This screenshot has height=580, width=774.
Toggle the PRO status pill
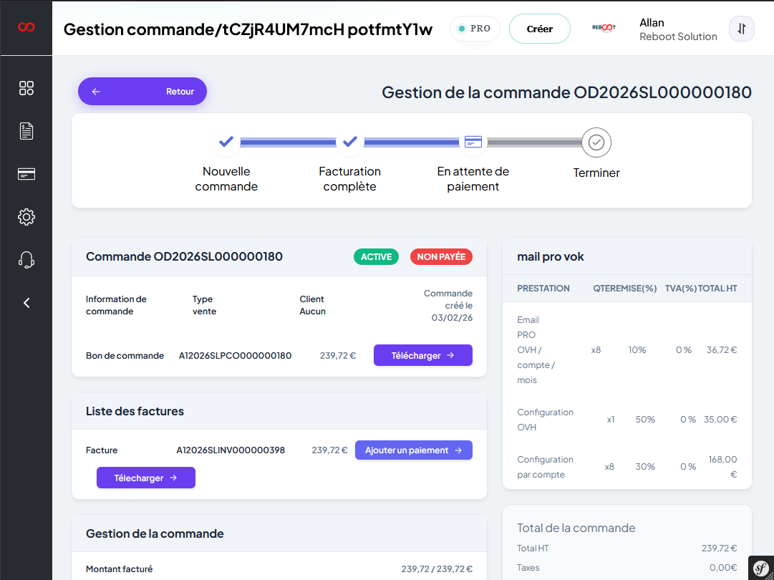[475, 29]
